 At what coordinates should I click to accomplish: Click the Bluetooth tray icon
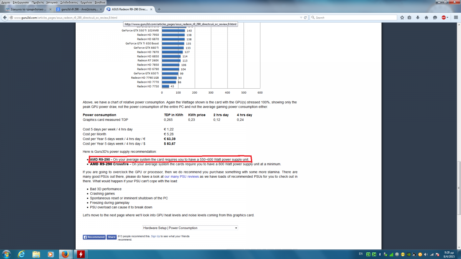[380, 254]
